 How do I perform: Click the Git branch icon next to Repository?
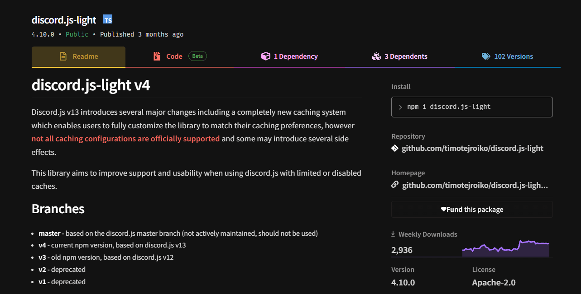pyautogui.click(x=394, y=148)
